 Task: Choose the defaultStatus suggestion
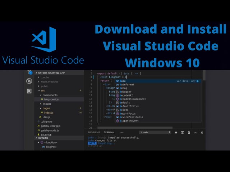point(158,106)
